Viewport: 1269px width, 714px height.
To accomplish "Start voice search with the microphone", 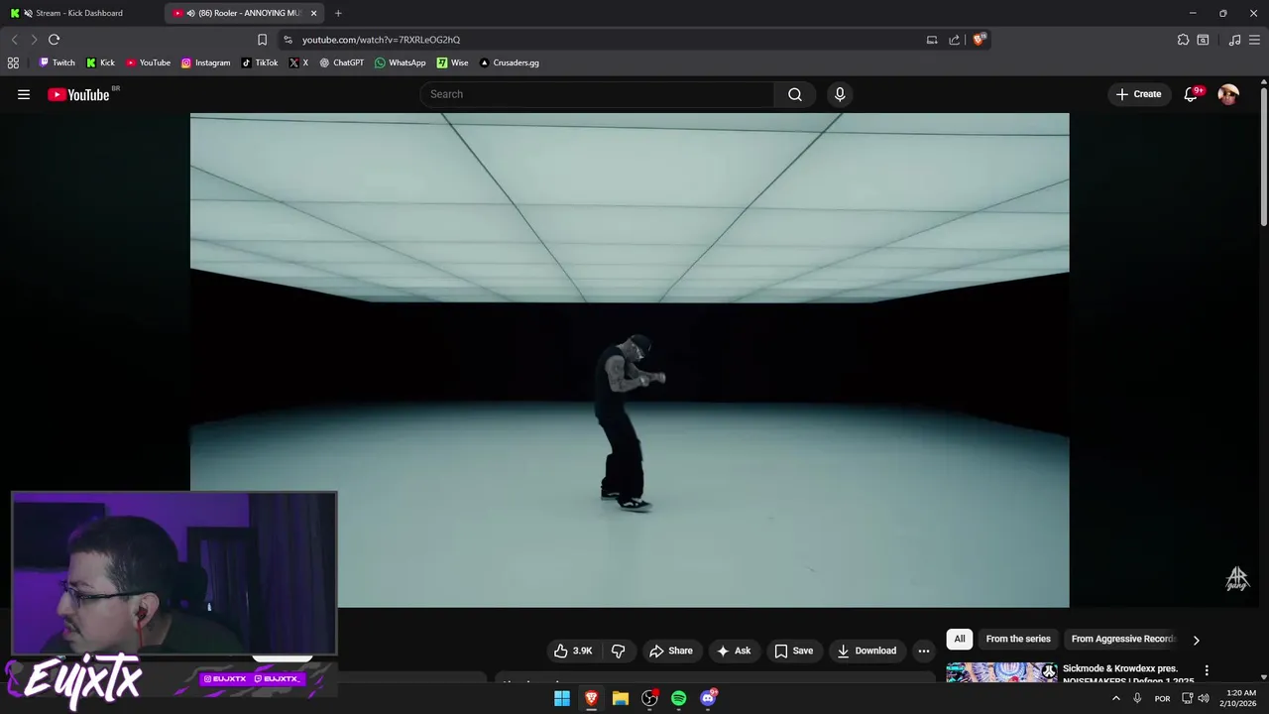I will (x=840, y=94).
